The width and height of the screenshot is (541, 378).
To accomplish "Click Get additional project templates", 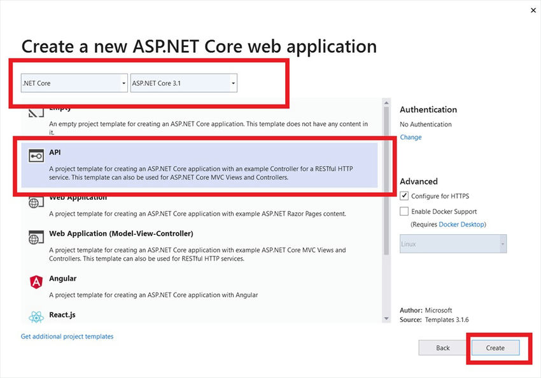I will point(66,336).
